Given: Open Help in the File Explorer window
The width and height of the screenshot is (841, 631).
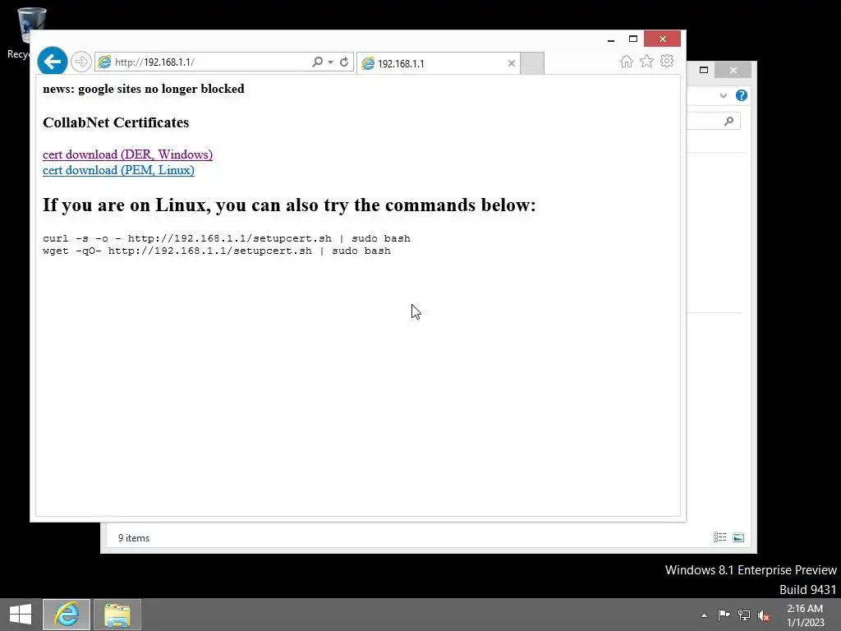Looking at the screenshot, I should (742, 95).
